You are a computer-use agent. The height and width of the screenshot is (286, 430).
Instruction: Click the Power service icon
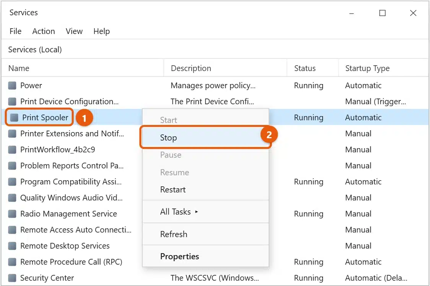12,86
